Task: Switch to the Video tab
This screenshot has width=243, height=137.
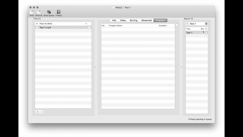Action: click(x=123, y=20)
